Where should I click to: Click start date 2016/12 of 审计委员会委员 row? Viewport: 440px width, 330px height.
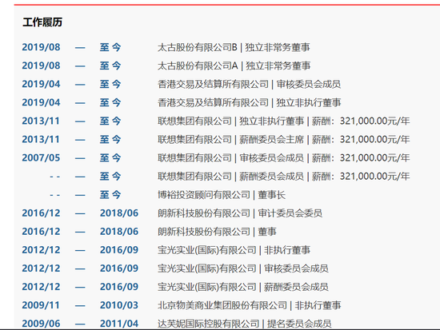click(41, 213)
